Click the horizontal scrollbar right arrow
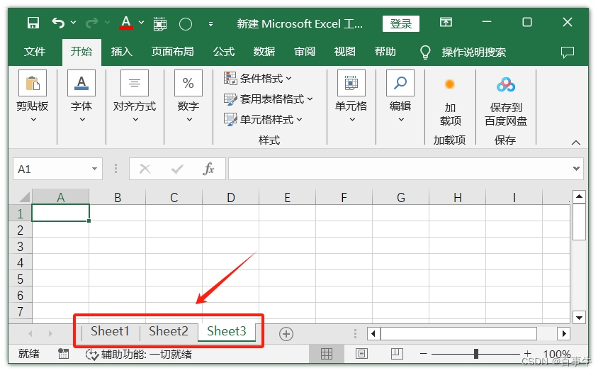The height and width of the screenshot is (373, 603). pyautogui.click(x=564, y=333)
